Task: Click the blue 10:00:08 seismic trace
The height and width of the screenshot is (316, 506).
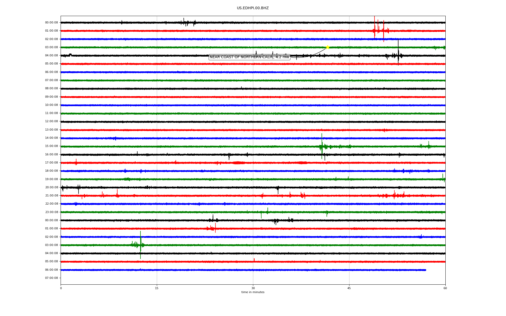Action: click(253, 105)
